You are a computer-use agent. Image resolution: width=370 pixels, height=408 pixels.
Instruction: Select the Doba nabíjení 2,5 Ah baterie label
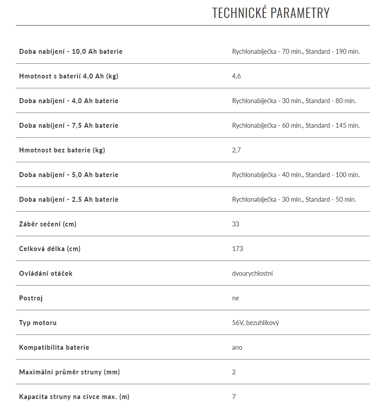pyautogui.click(x=69, y=200)
